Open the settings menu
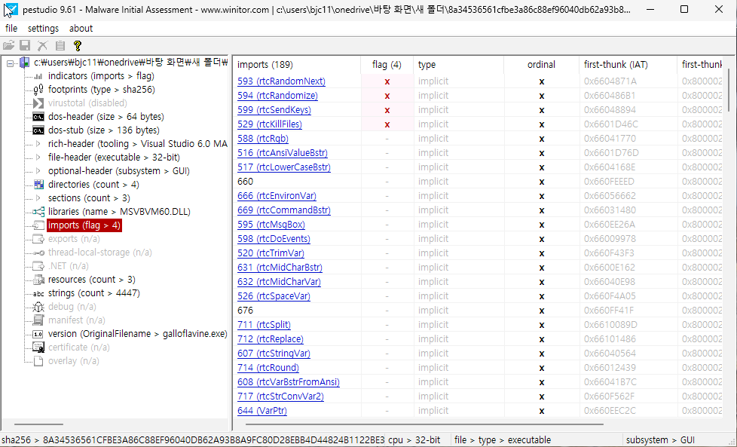The width and height of the screenshot is (737, 447). pyautogui.click(x=43, y=28)
